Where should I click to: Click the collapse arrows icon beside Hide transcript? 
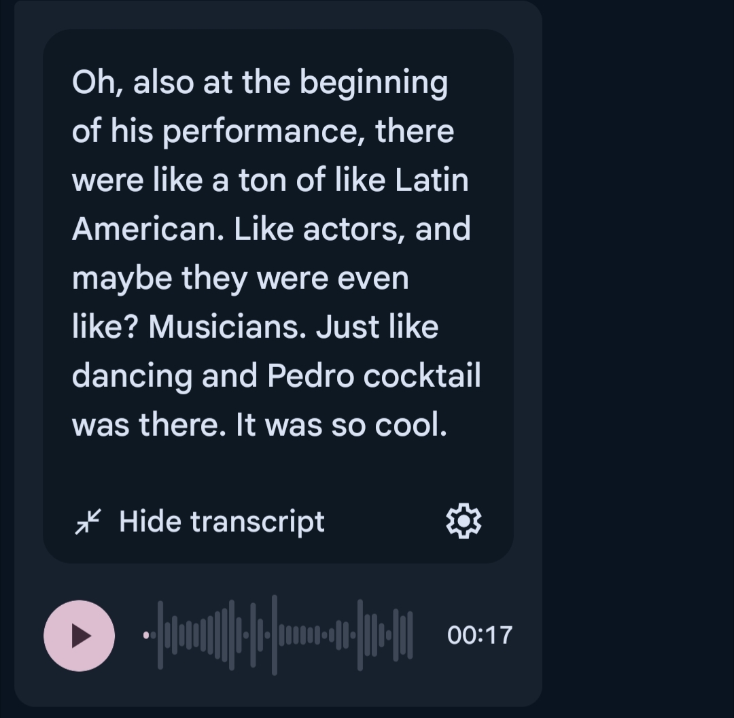(x=88, y=522)
